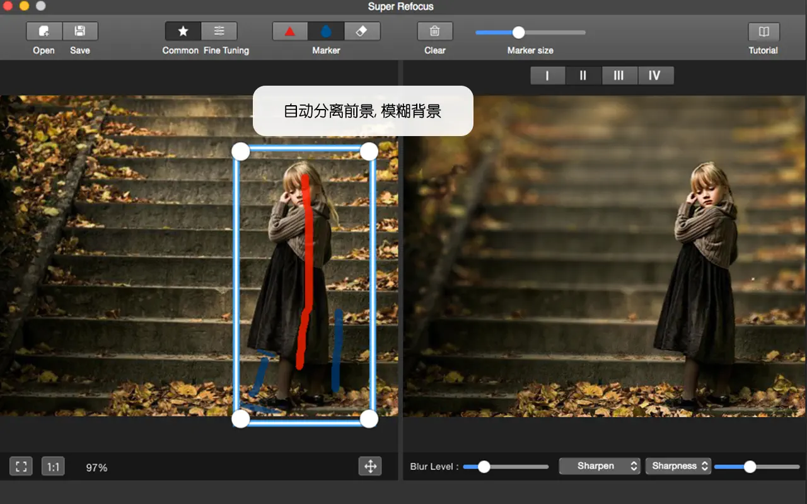Open an image file
The image size is (807, 504).
[x=43, y=31]
